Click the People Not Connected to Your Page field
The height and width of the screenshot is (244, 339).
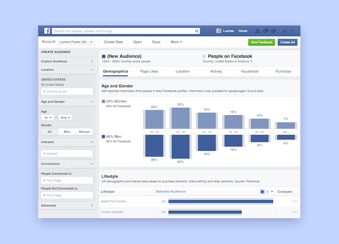[67, 195]
